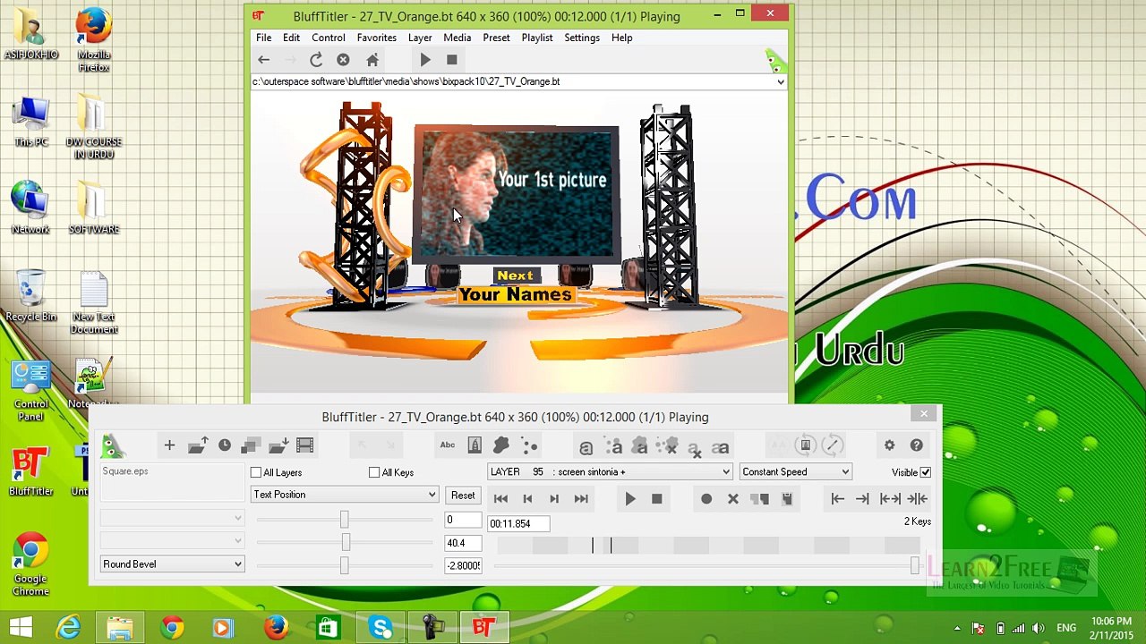The image size is (1146, 644).
Task: Open the Playlist menu
Action: click(x=537, y=38)
